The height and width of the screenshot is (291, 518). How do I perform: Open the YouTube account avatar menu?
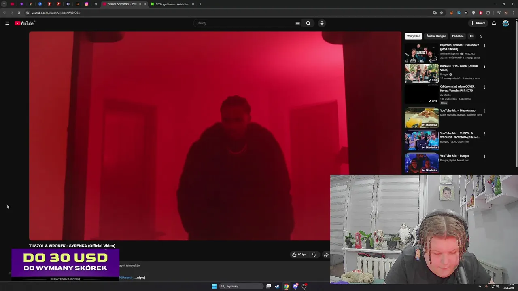[505, 23]
